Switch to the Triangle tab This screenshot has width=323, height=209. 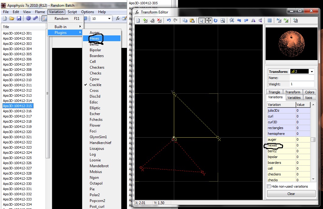(x=274, y=92)
